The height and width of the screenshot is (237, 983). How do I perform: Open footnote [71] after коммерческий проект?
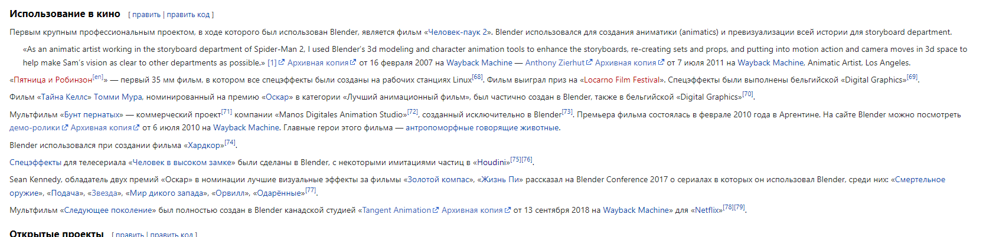[227, 111]
